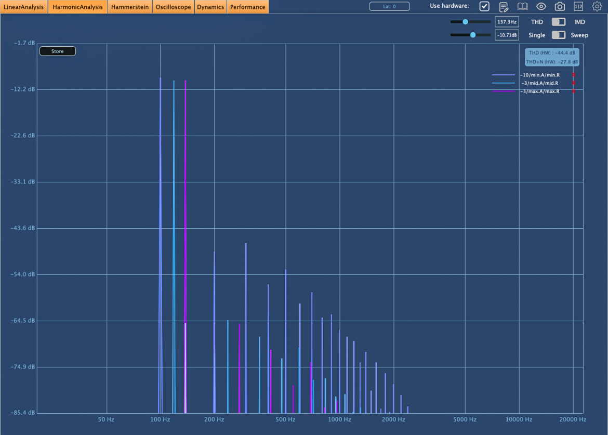Click the level slider handle
The width and height of the screenshot is (608, 435).
[x=473, y=35]
